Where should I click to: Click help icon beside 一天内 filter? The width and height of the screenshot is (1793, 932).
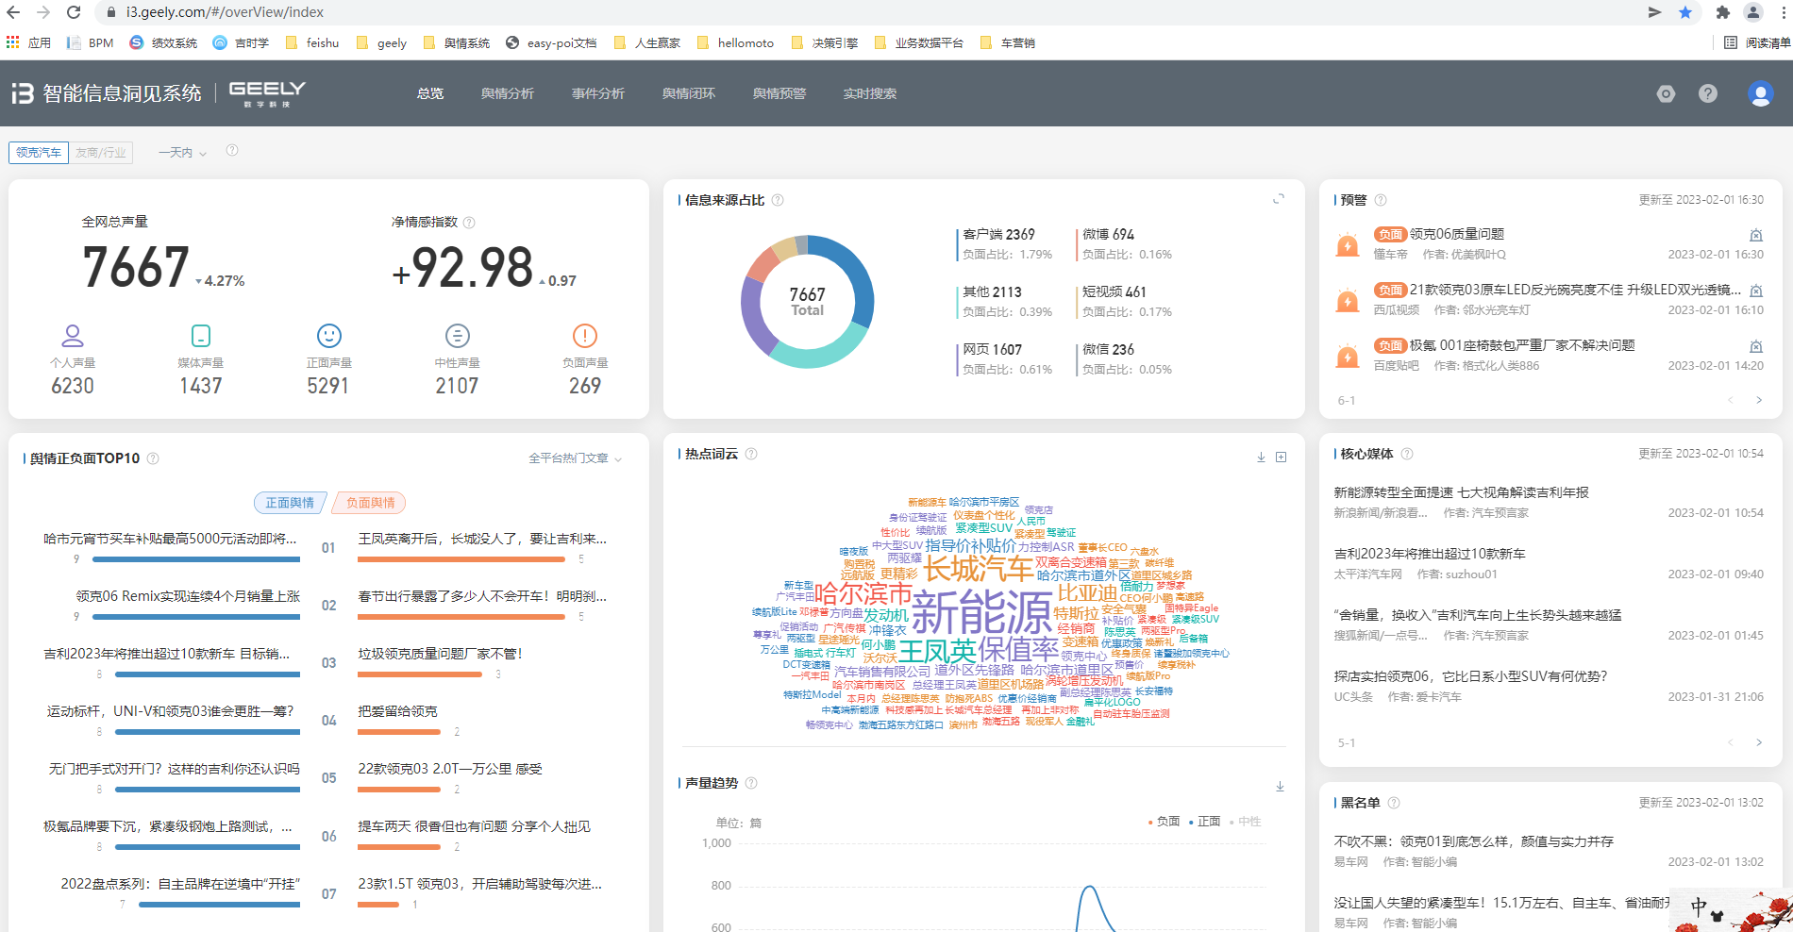click(232, 150)
